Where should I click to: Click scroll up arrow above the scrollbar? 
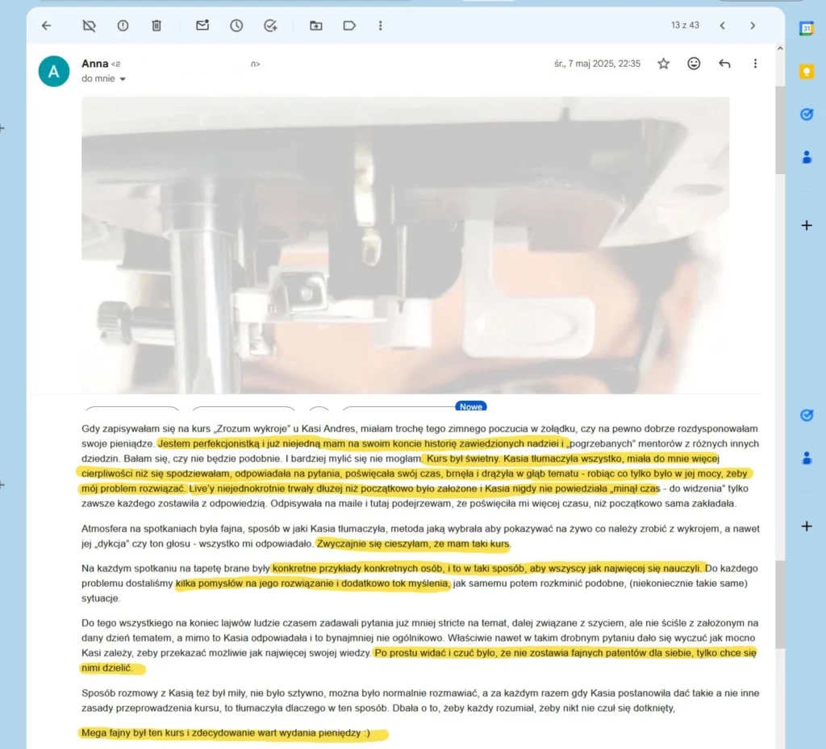click(780, 48)
